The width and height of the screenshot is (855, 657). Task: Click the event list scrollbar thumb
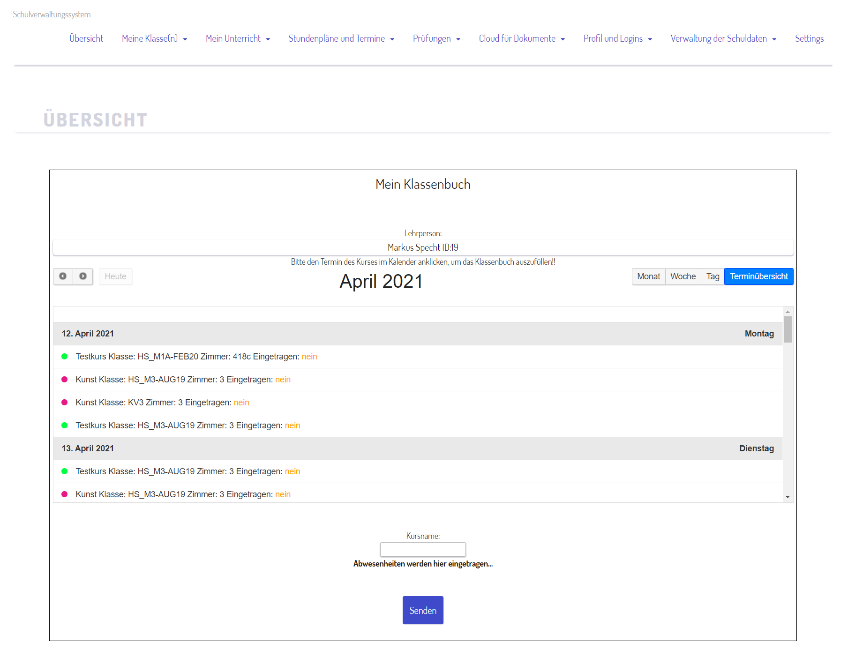pyautogui.click(x=787, y=329)
